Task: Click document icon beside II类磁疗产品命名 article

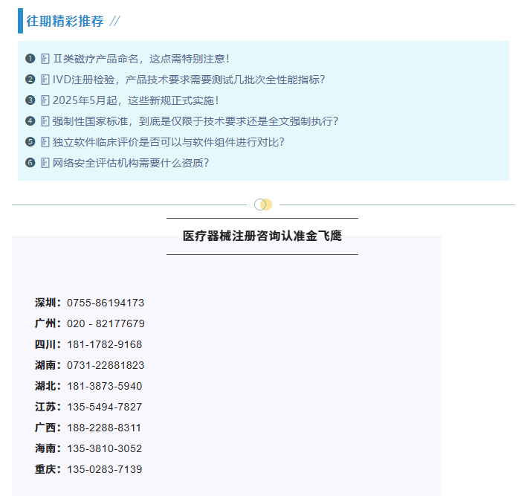Action: 45,59
